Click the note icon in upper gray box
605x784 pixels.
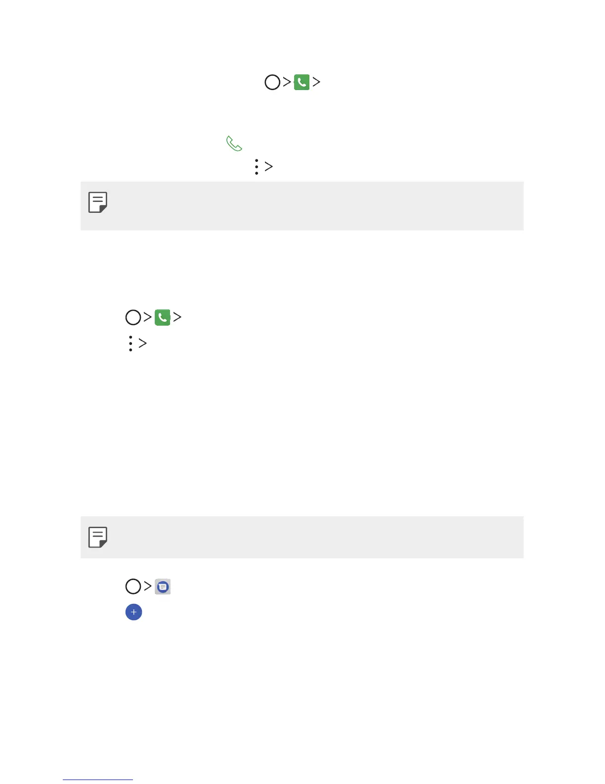pos(98,202)
